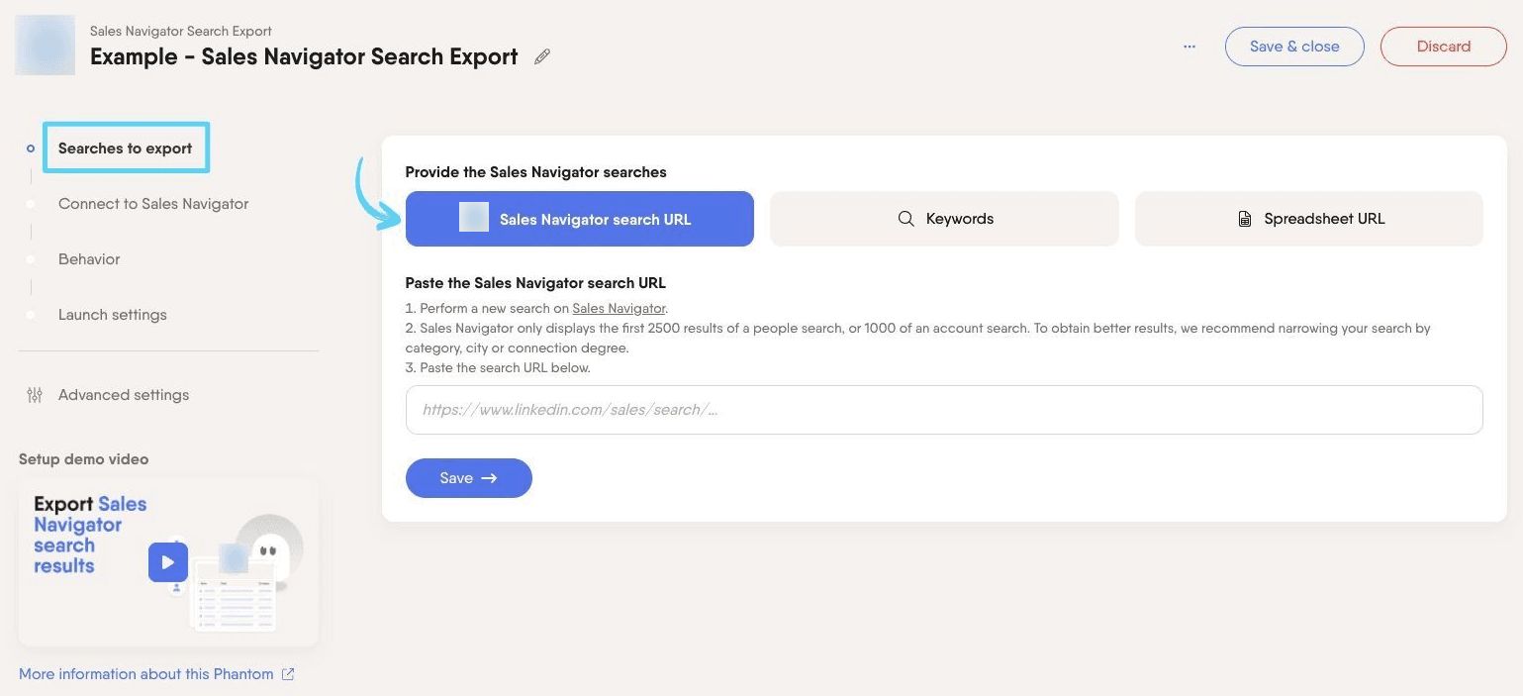Click the Save & close button
The height and width of the screenshot is (696, 1523).
click(1294, 47)
